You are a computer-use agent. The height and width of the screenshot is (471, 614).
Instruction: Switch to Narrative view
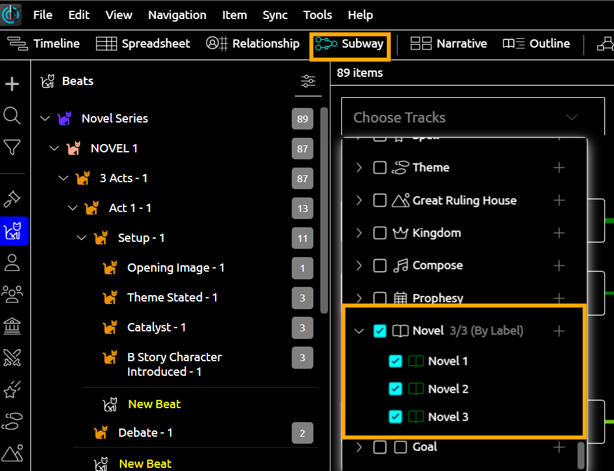pos(448,44)
